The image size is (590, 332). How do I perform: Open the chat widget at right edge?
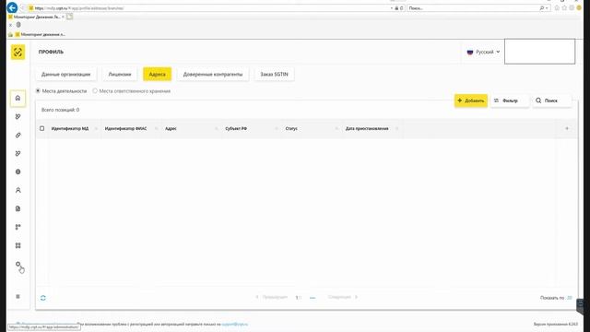(581, 304)
